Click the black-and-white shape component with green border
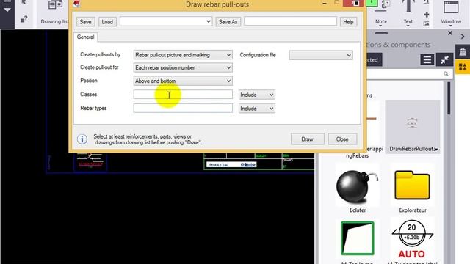 358,238
